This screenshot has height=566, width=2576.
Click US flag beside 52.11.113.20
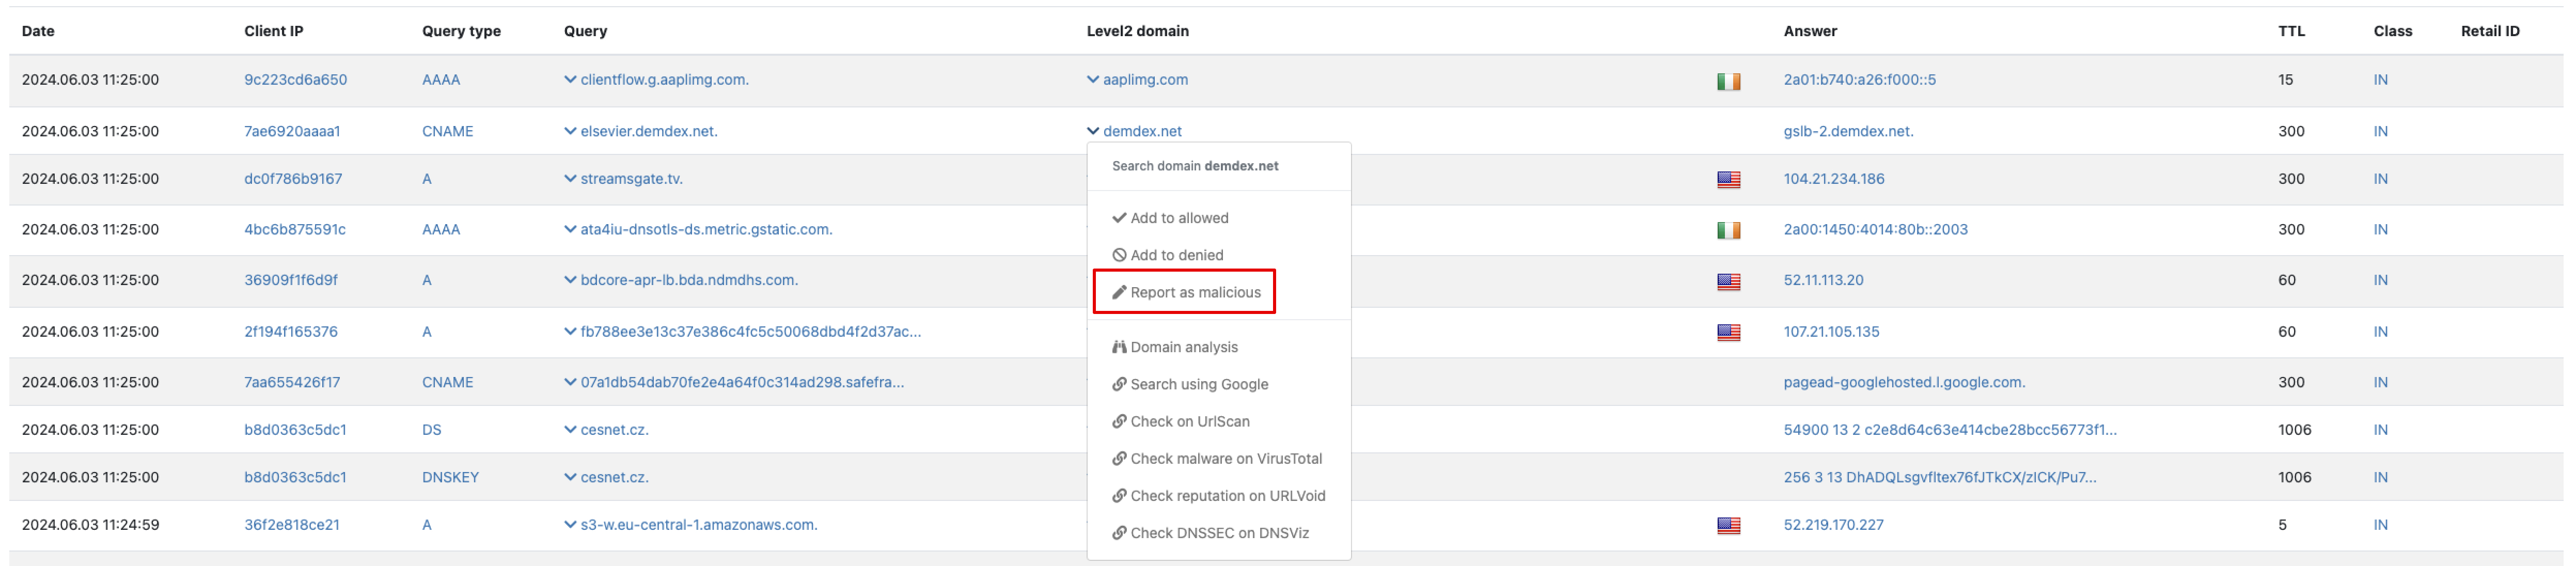(x=1728, y=282)
